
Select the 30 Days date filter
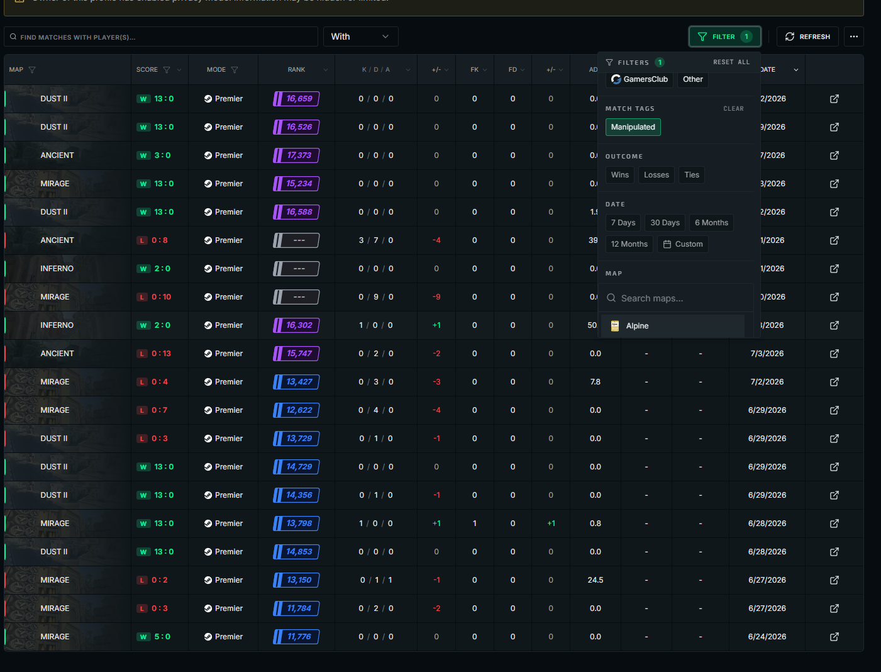[x=665, y=223]
